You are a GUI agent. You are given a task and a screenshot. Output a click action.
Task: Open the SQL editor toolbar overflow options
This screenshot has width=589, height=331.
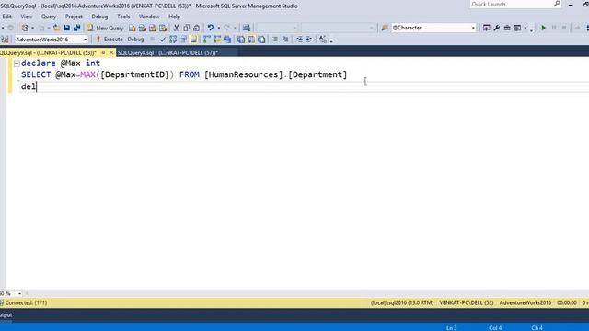coord(331,40)
